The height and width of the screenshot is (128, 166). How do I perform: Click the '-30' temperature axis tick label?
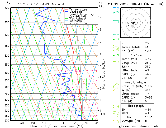21,123
